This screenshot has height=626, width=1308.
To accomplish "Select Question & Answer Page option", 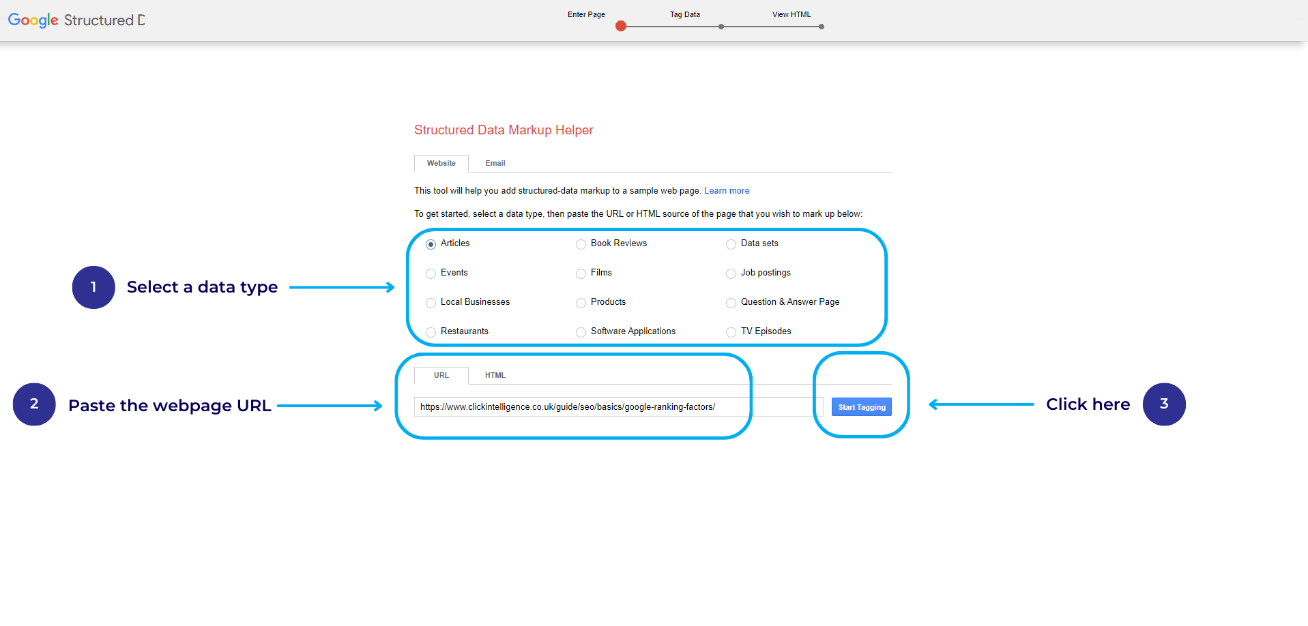I will [x=731, y=303].
